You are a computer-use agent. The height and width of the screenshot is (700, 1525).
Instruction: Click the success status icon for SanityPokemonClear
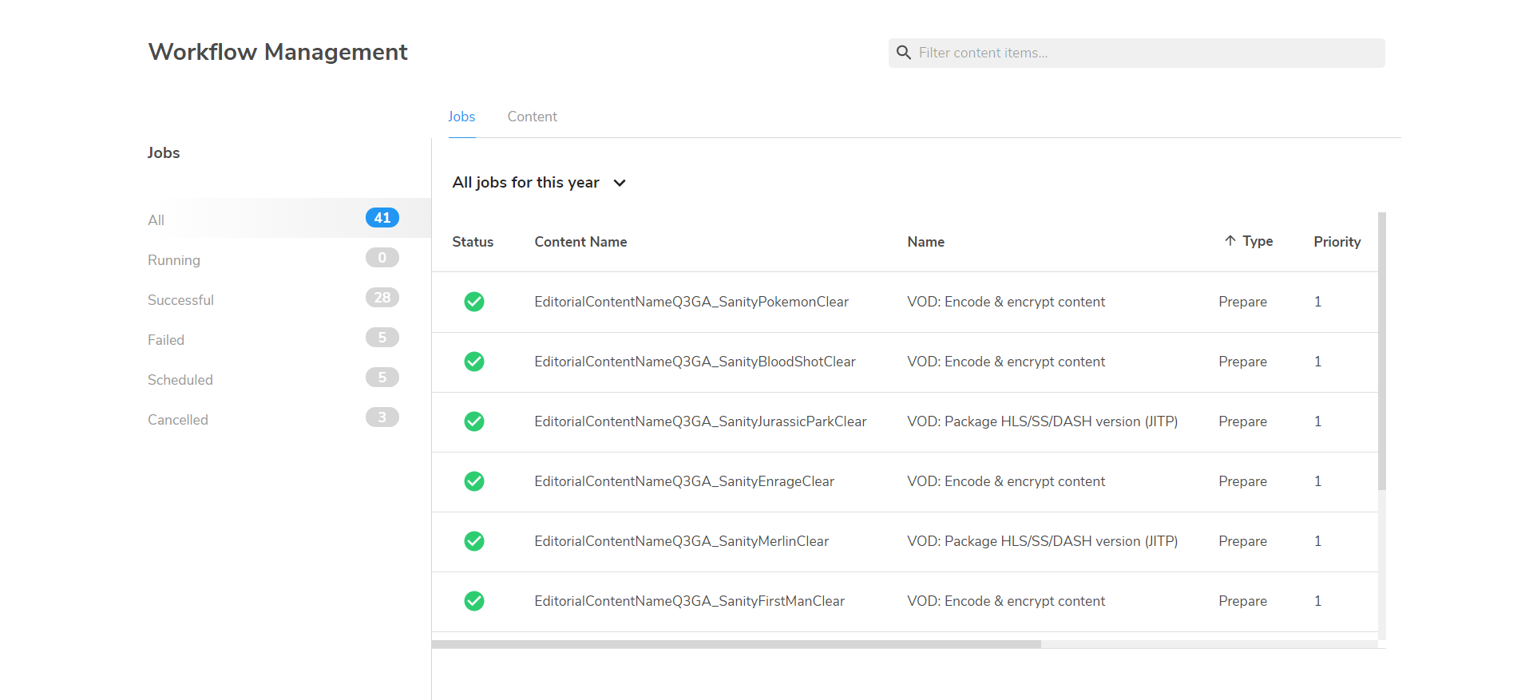tap(474, 302)
